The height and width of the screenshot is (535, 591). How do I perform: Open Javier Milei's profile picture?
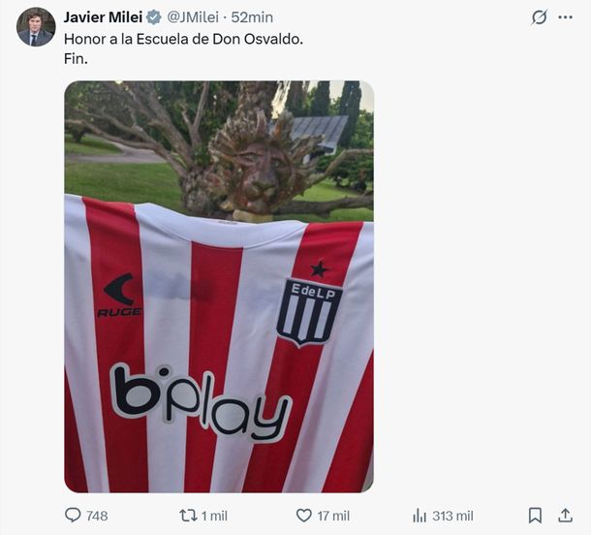pyautogui.click(x=36, y=27)
